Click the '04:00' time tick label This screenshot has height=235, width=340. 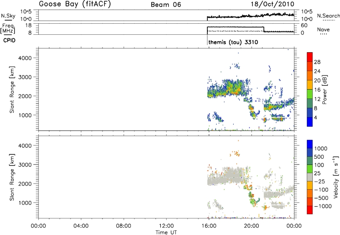[81, 226]
